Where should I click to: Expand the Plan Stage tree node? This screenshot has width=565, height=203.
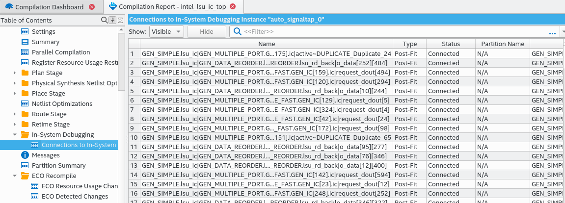coord(15,73)
